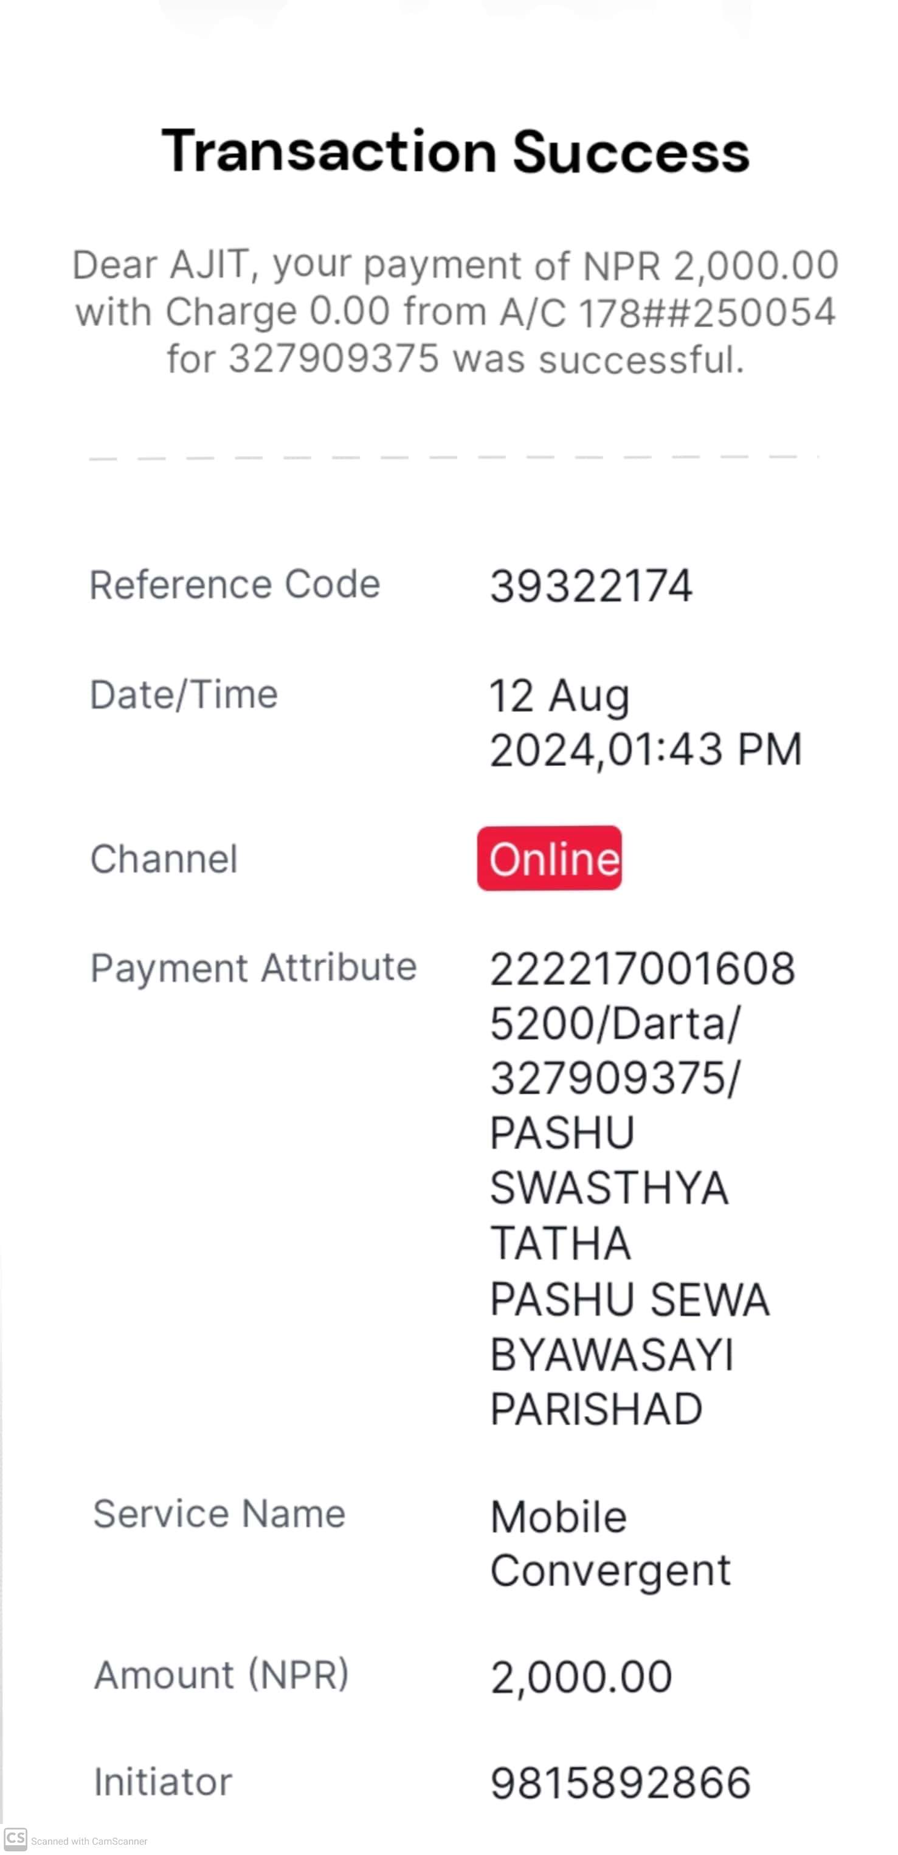
Task: Click the Payment Attribute label
Action: tap(254, 967)
